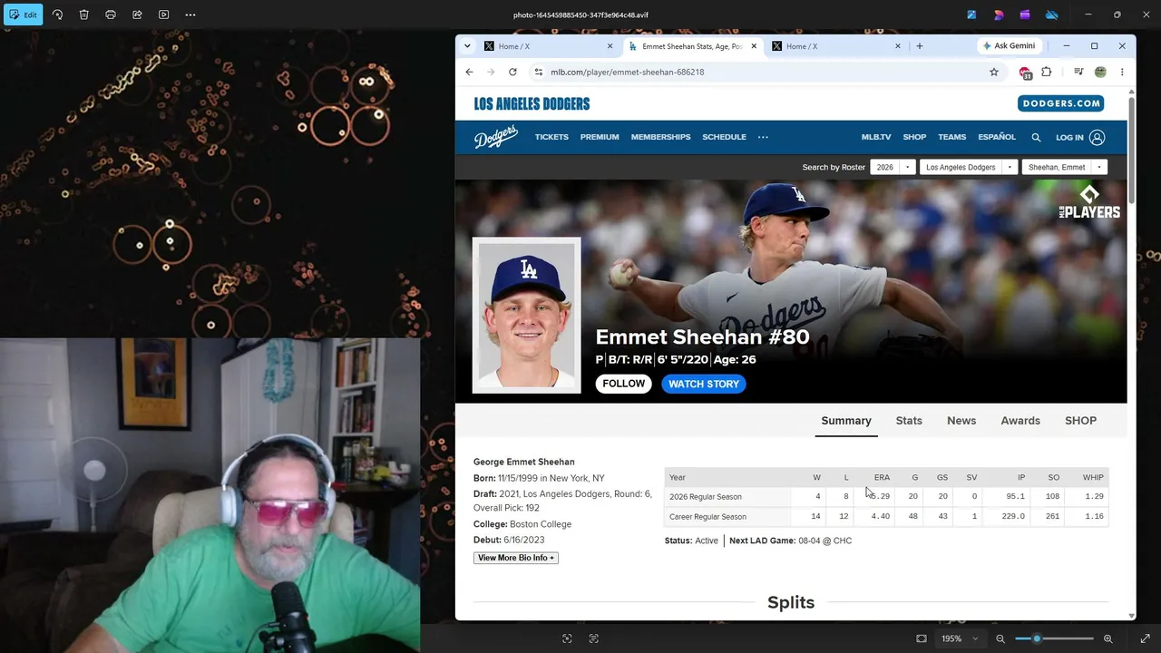Rotate the photo in Photos viewer

[57, 15]
